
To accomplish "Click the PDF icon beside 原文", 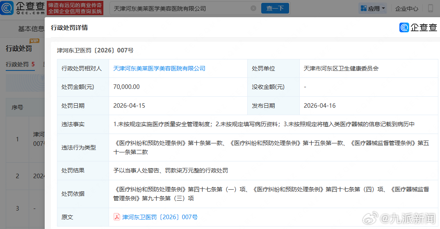I will pyautogui.click(x=116, y=217).
